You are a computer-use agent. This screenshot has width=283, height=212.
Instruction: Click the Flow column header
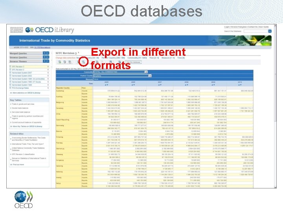coord(84,88)
